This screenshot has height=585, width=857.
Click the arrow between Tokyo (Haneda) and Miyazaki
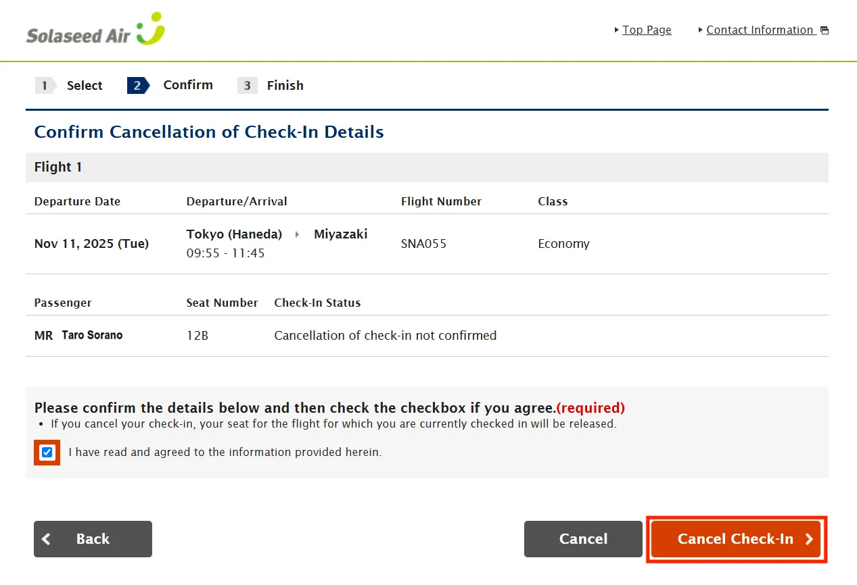[x=297, y=234]
